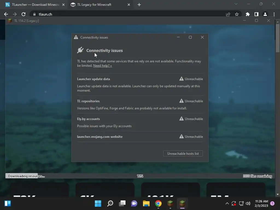280x210 pixels.
Task: Open Task View in taskbar
Action: 122,203
